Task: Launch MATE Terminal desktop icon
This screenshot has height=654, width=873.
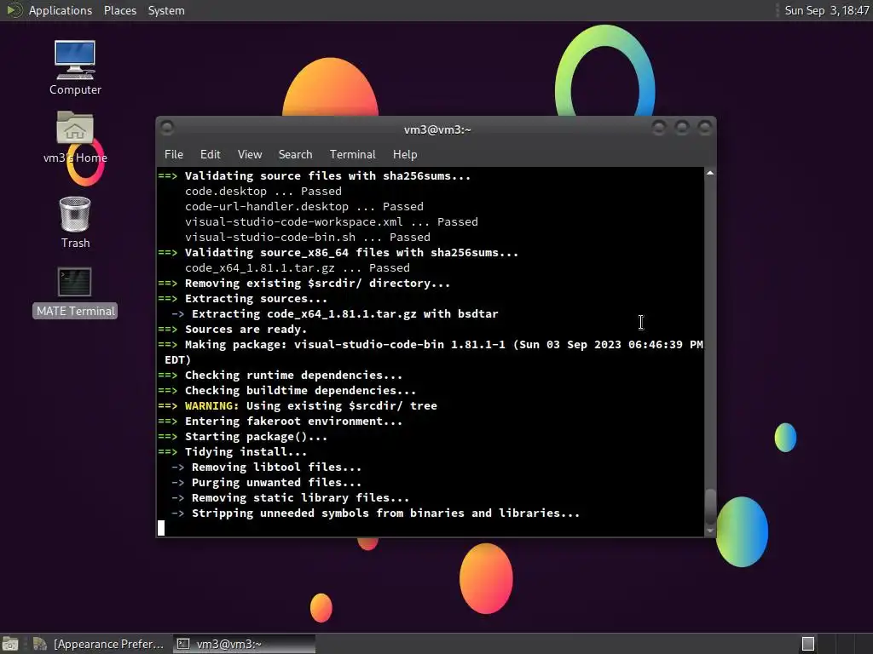Action: [75, 293]
